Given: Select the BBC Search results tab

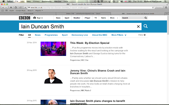Looking at the screenshot, I should tap(138, 14).
